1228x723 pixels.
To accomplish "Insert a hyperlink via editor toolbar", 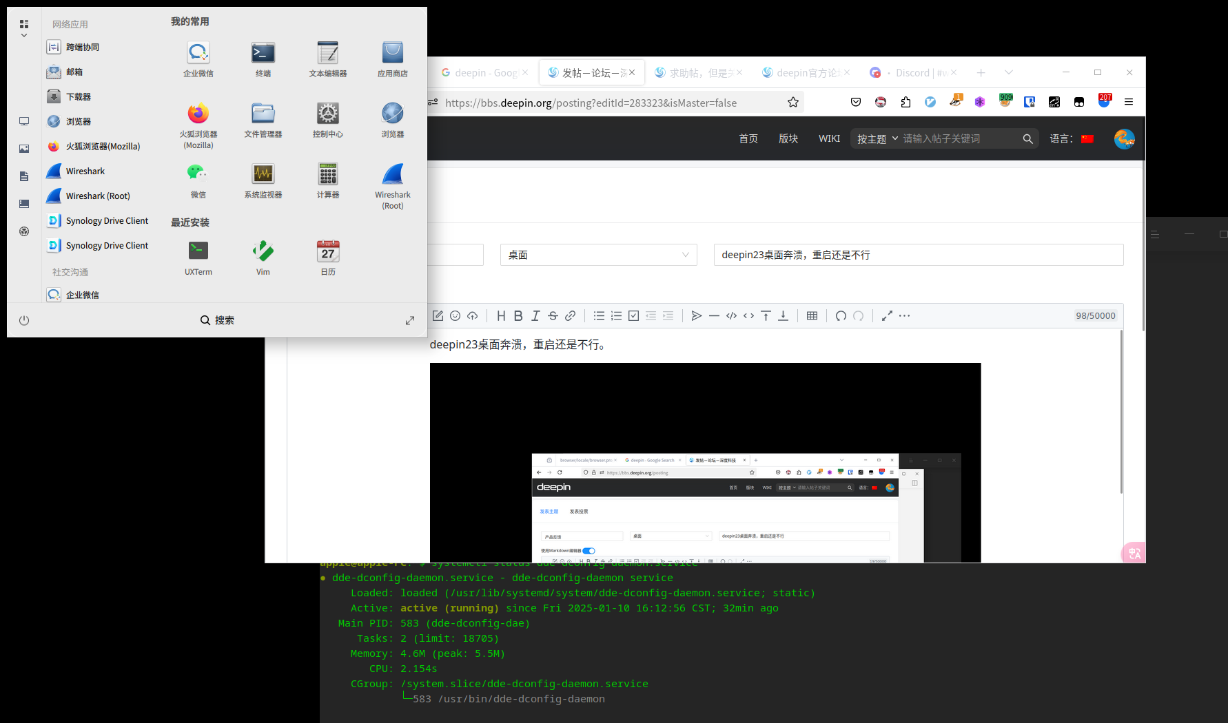I will [570, 315].
